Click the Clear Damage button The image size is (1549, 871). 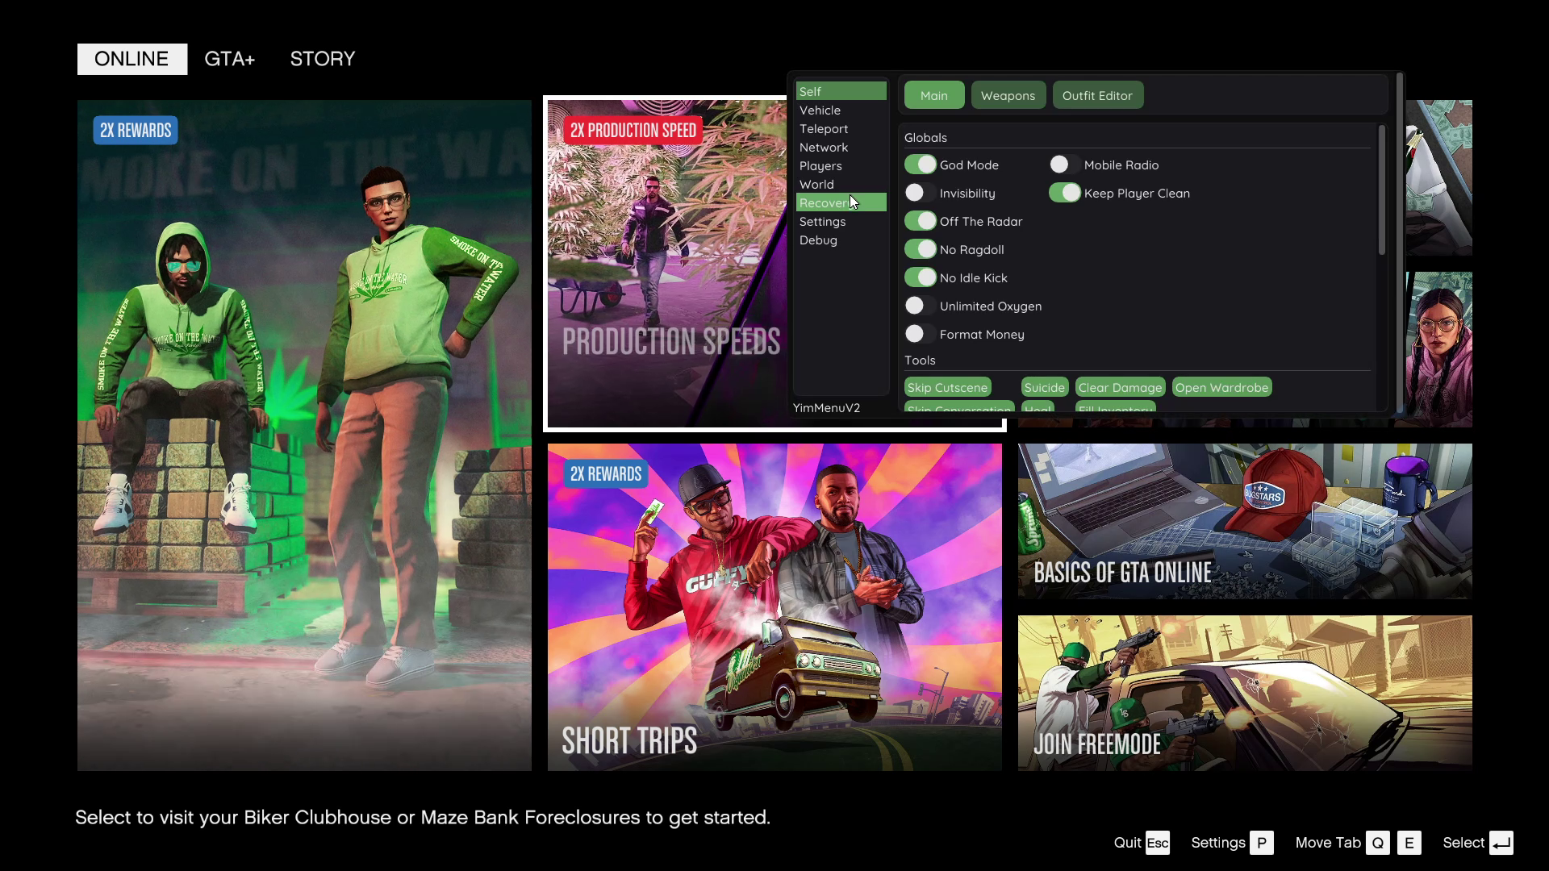[x=1120, y=388]
